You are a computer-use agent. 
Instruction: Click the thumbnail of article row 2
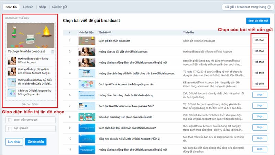[x=87, y=51]
